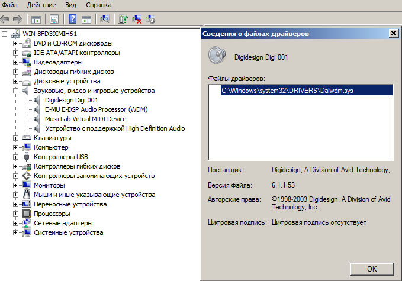The width and height of the screenshot is (402, 281).
Task: Click the Мониторы monitor icon
Action: click(x=27, y=185)
